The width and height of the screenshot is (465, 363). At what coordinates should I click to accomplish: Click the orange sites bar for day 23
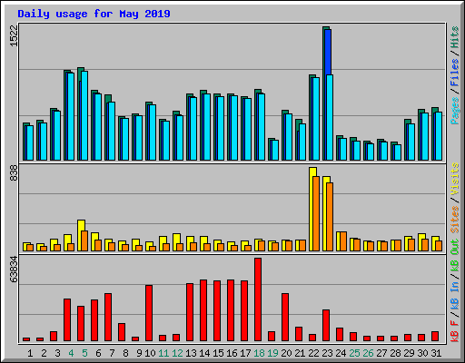[330, 217]
